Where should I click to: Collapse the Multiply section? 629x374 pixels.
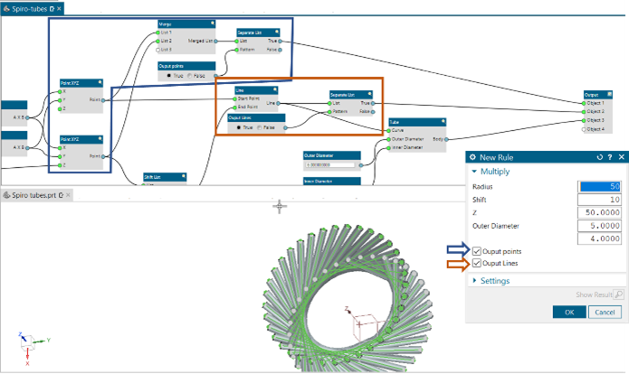pyautogui.click(x=474, y=170)
